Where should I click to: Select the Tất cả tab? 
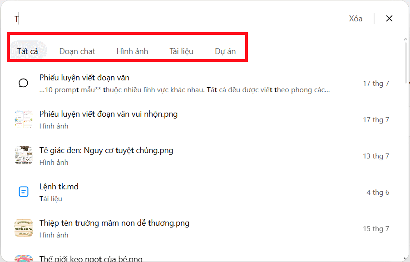point(27,51)
